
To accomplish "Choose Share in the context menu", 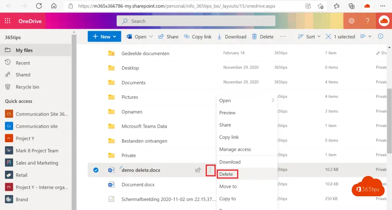I will 247,125.
